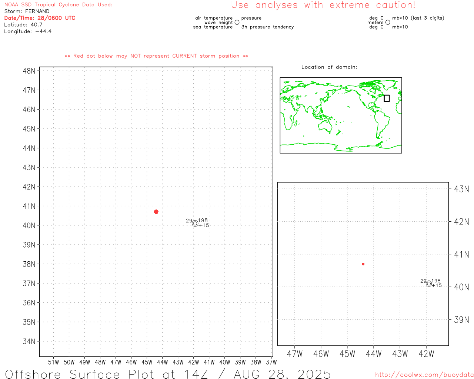Click the '45N' latitude label on main map
This screenshot has width=474, height=379.
point(29,129)
